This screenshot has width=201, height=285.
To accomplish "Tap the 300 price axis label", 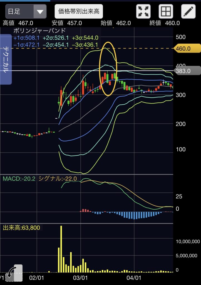I will point(181,95).
